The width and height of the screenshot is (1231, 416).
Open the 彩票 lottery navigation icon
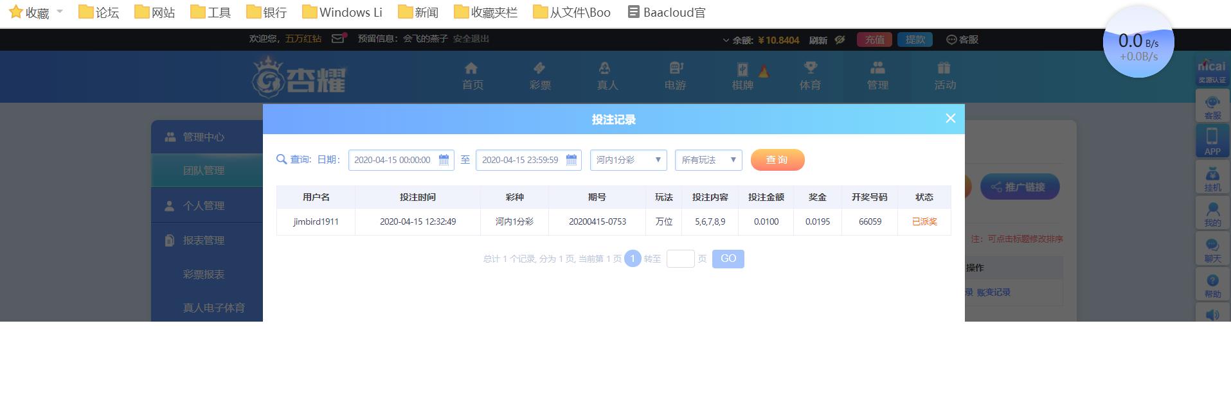pyautogui.click(x=540, y=76)
